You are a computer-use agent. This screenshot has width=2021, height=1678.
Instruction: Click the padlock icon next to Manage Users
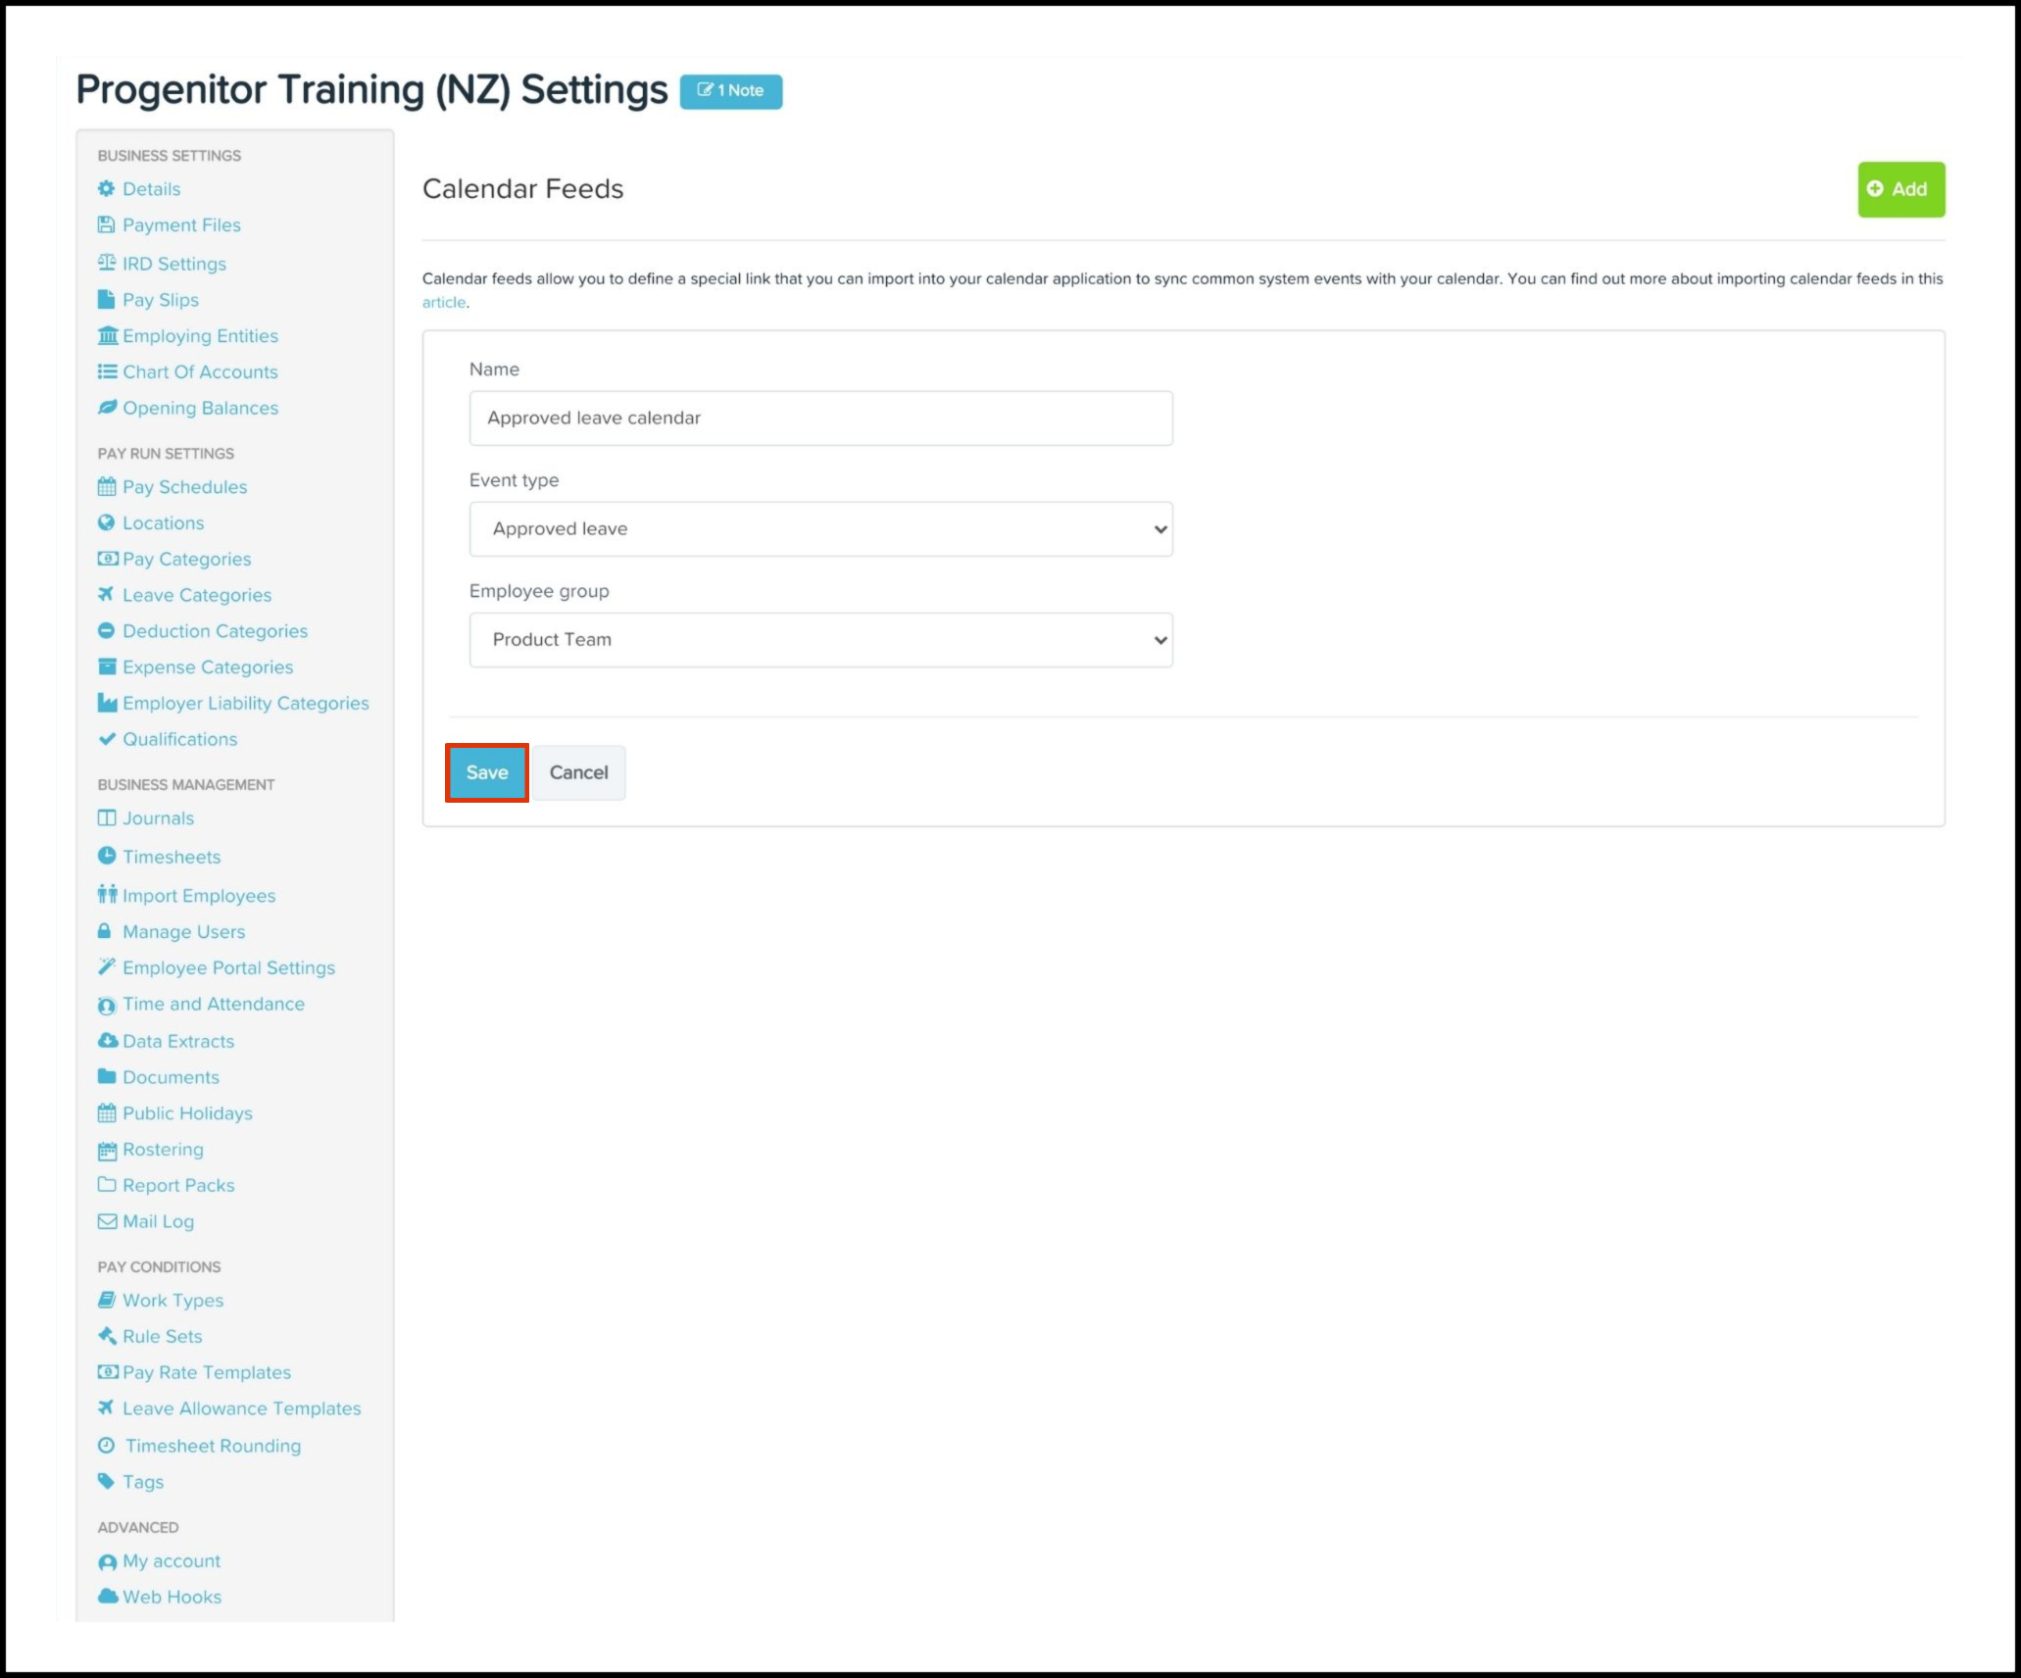(x=104, y=931)
